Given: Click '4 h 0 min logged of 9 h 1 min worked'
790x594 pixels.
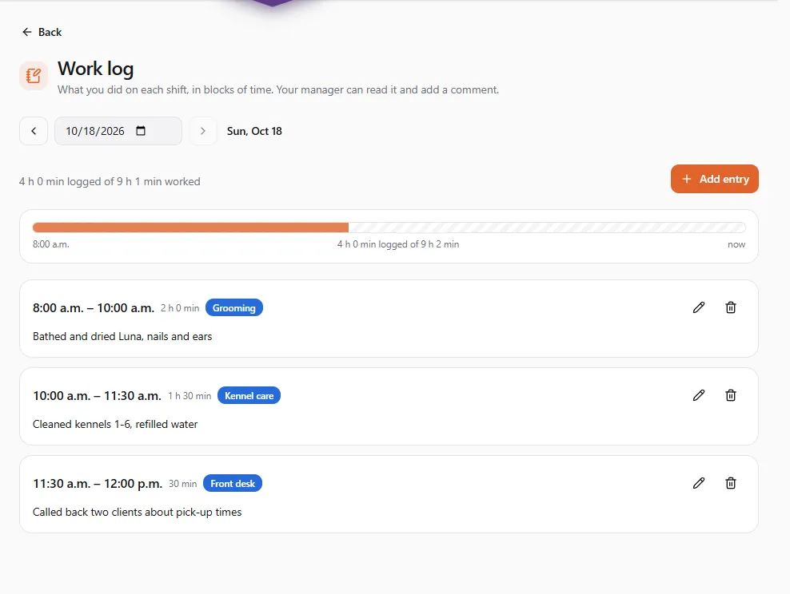Looking at the screenshot, I should click(x=110, y=181).
